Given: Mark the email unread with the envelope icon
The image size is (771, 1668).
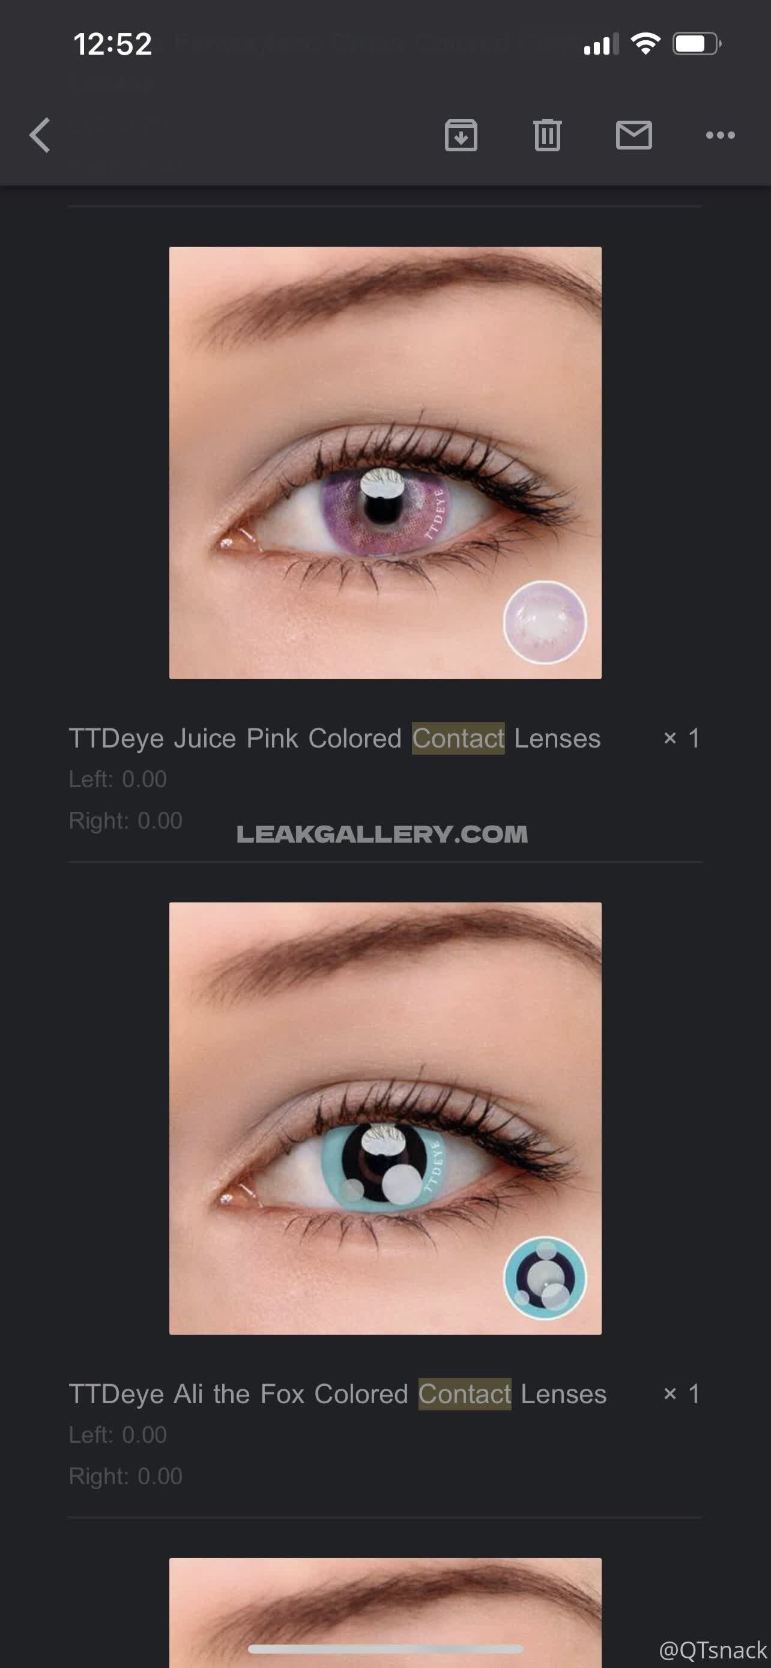Looking at the screenshot, I should pos(633,135).
